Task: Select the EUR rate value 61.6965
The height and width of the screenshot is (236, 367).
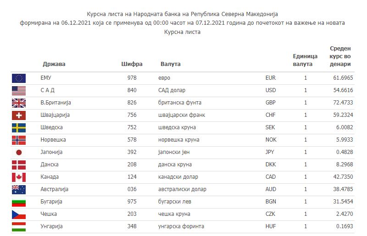Action: click(x=343, y=78)
